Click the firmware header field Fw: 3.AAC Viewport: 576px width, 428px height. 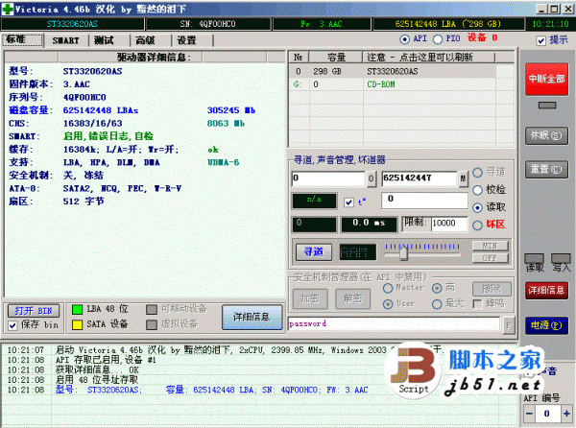click(x=322, y=24)
